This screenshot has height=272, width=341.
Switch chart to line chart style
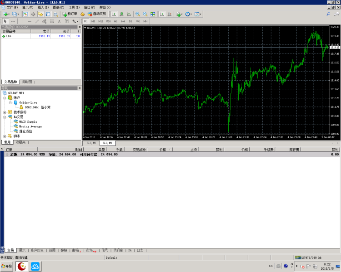129,14
